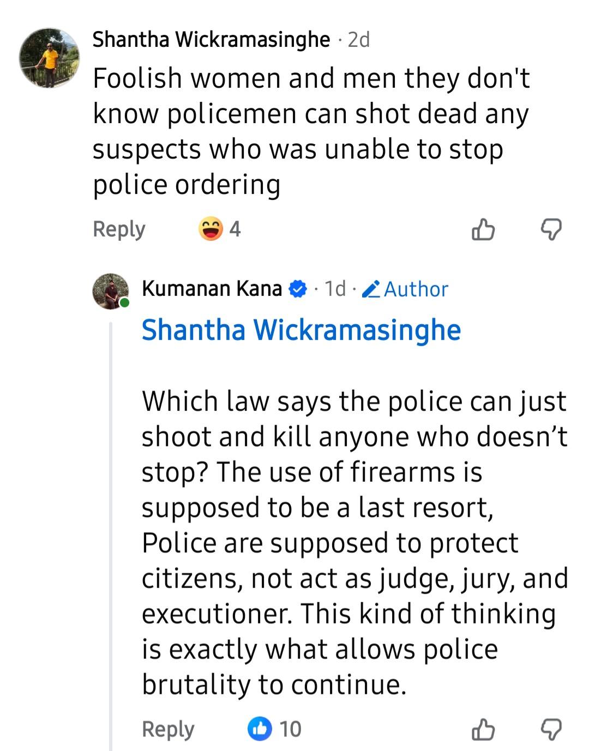Select the 'Foolish women and men' comment text
Image resolution: width=589 pixels, height=751 pixels.
[311, 131]
